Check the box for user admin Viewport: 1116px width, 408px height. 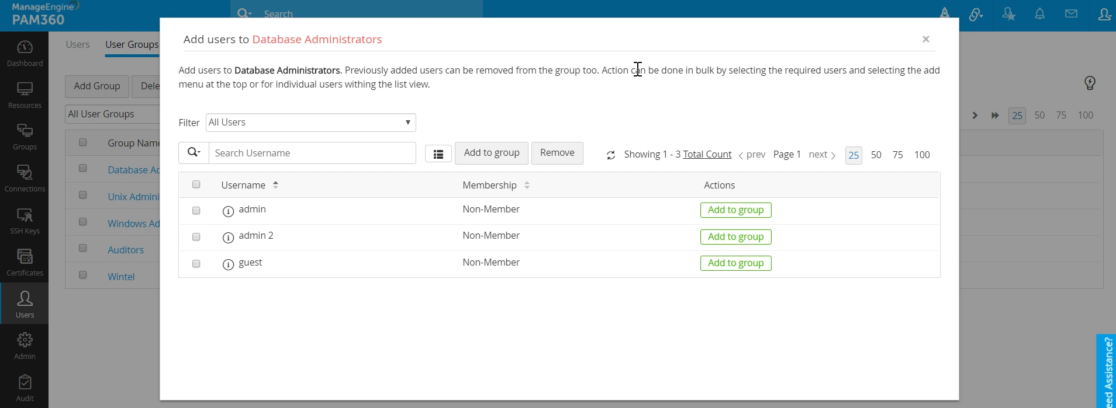(196, 211)
